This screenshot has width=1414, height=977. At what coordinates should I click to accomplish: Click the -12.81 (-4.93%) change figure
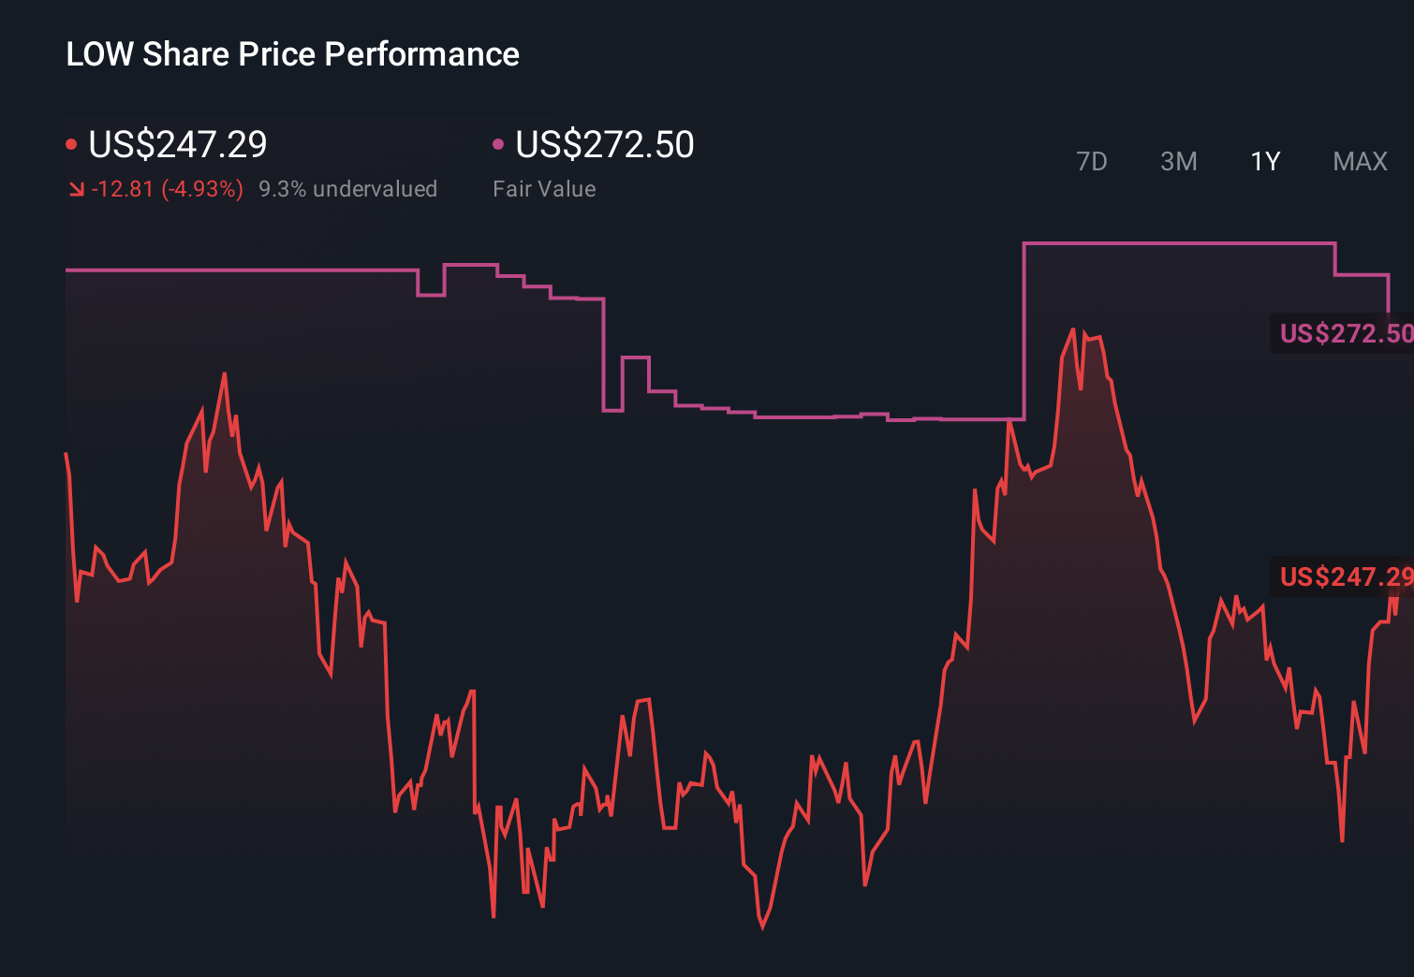169,188
